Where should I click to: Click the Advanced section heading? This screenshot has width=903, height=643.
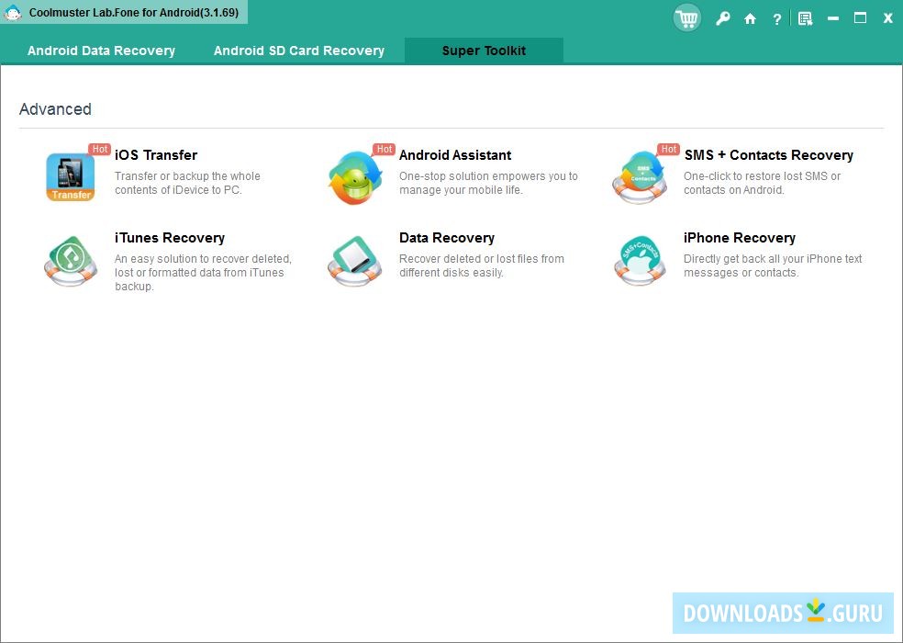point(56,108)
